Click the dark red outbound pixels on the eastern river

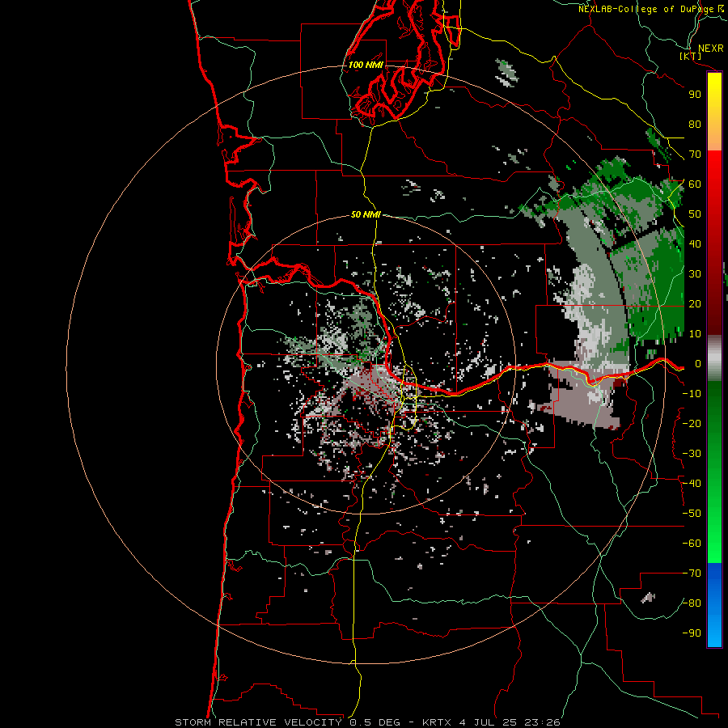[620, 383]
